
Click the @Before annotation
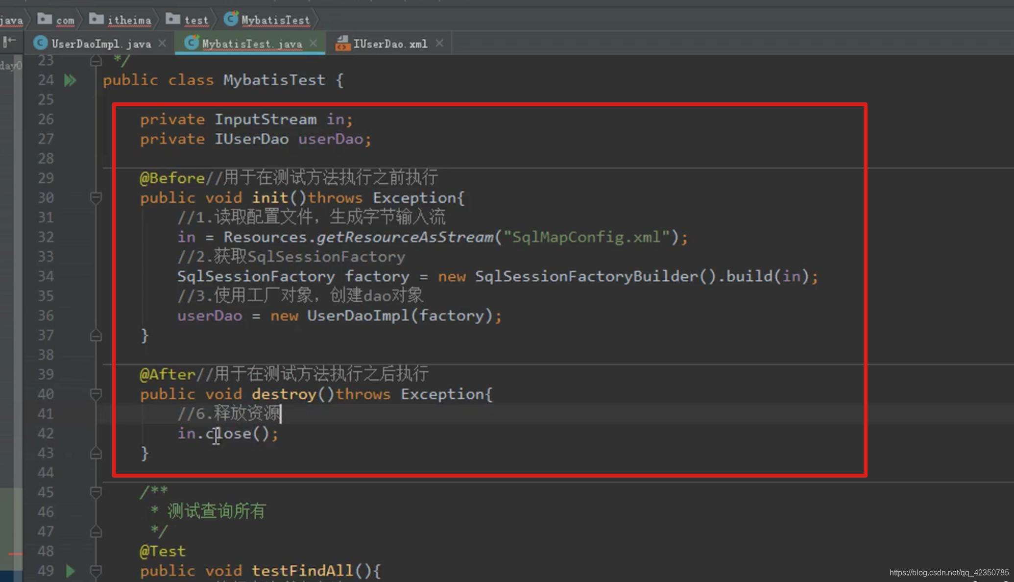172,178
